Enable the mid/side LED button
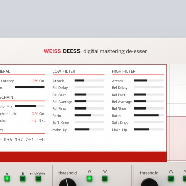 tap(38, 179)
